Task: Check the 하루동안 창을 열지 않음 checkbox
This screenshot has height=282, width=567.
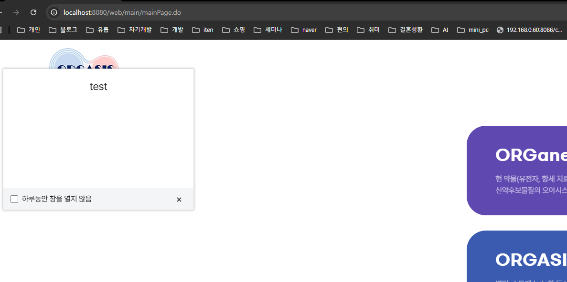Action: (x=14, y=199)
